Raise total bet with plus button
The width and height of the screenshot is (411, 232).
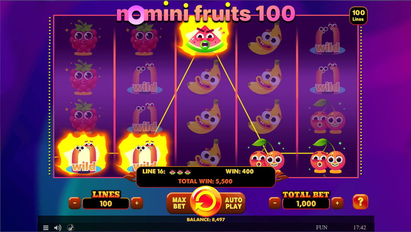(337, 203)
